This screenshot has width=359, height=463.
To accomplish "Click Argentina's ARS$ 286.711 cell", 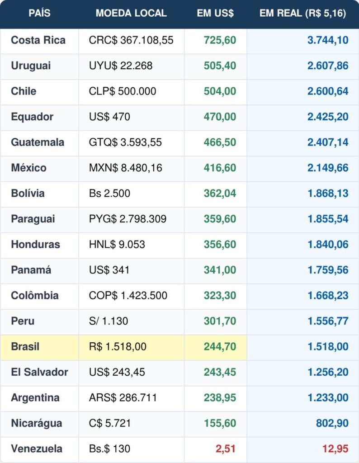I will pos(123,398).
